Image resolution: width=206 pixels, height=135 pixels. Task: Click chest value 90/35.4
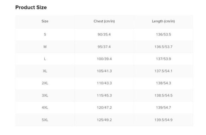click(104, 34)
